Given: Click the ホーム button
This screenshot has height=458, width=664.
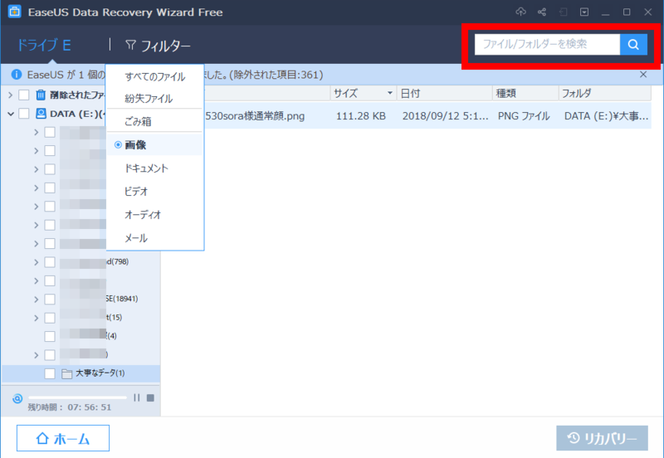Looking at the screenshot, I should [63, 438].
